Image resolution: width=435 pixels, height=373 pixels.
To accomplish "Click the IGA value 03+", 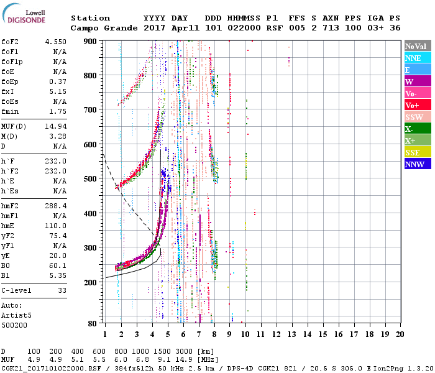I will click(375, 28).
